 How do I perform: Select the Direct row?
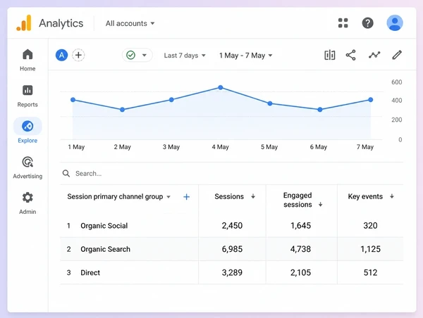231,272
